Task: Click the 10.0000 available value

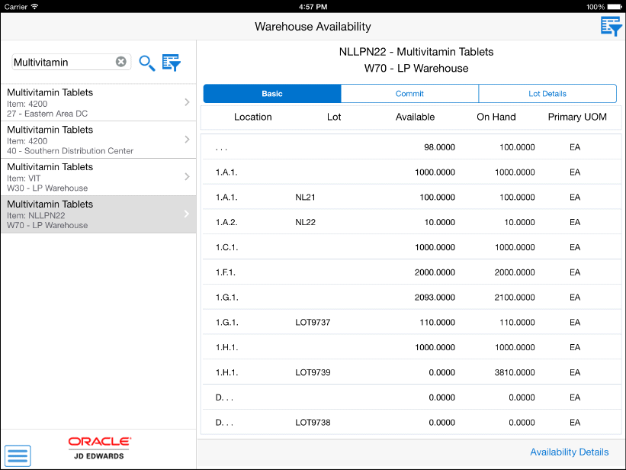Action: 439,222
